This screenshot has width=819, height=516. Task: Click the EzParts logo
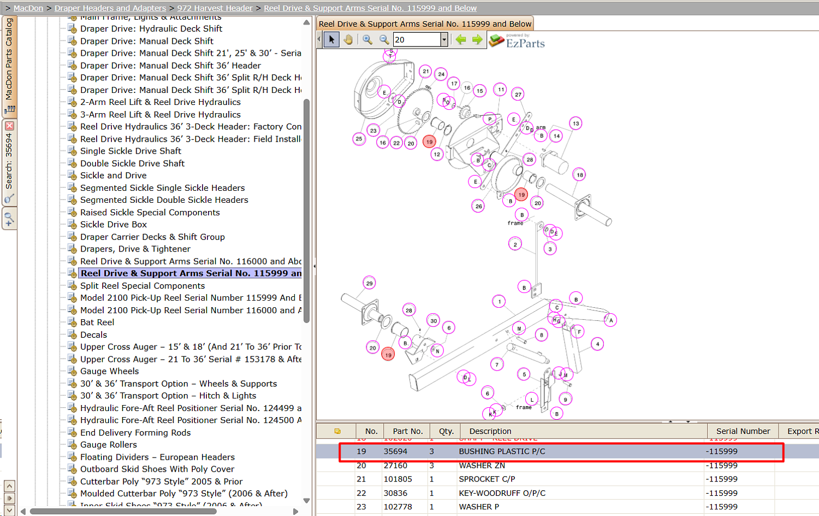pos(517,40)
